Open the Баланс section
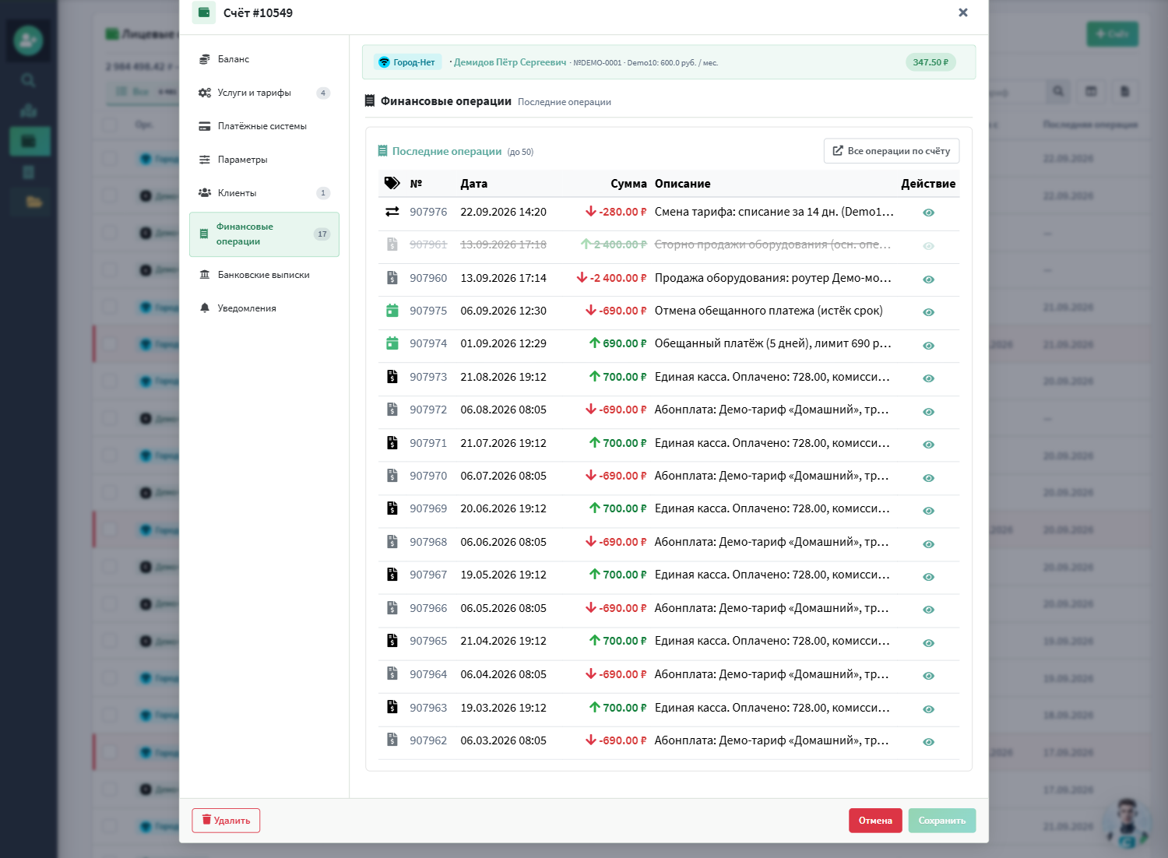Screen dimensions: 1168x858 264,59
